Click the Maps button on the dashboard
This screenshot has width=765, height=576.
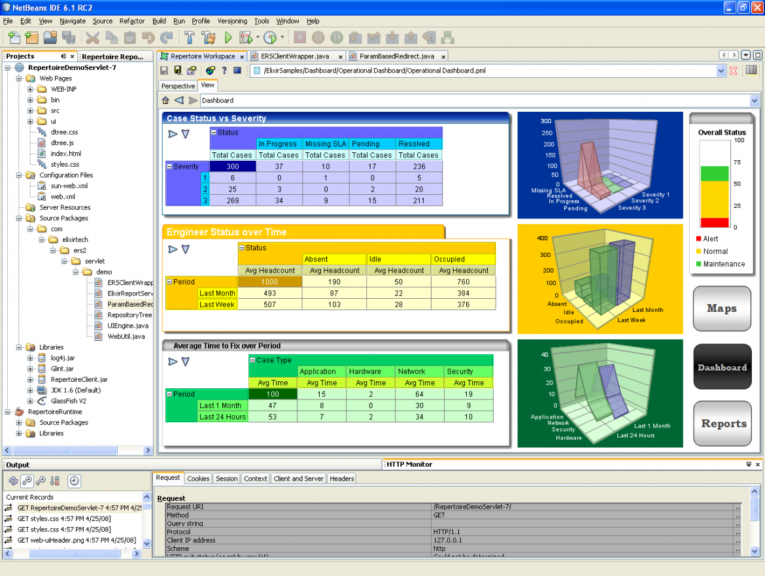pyautogui.click(x=722, y=309)
